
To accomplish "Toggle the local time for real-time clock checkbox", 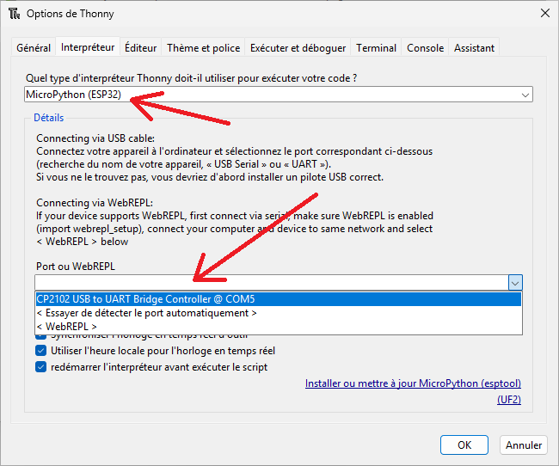I will (x=41, y=351).
